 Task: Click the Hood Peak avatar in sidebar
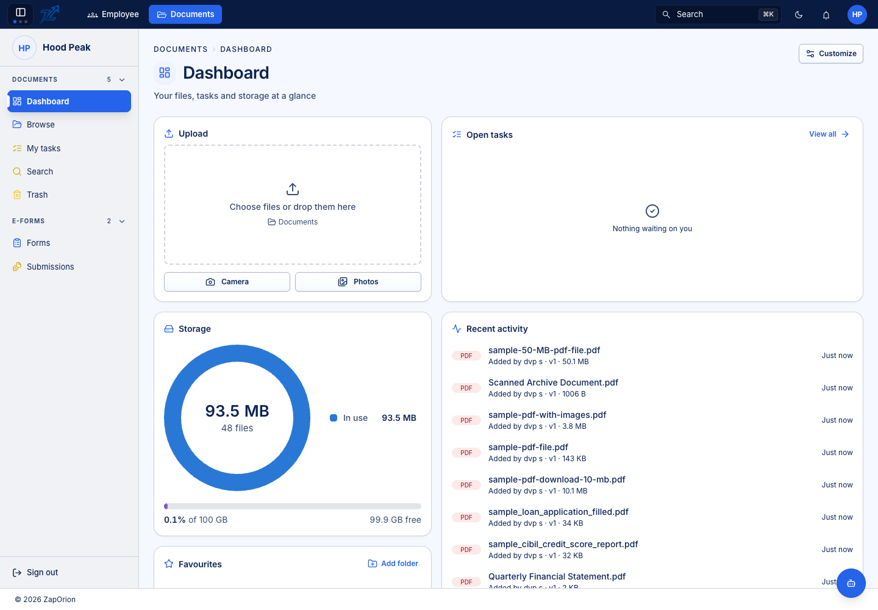(x=24, y=48)
